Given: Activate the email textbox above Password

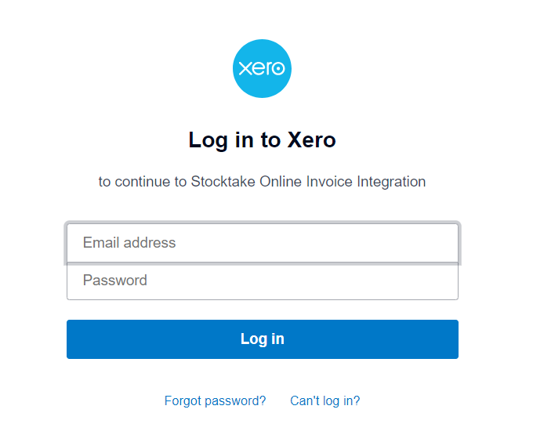Looking at the screenshot, I should point(262,243).
